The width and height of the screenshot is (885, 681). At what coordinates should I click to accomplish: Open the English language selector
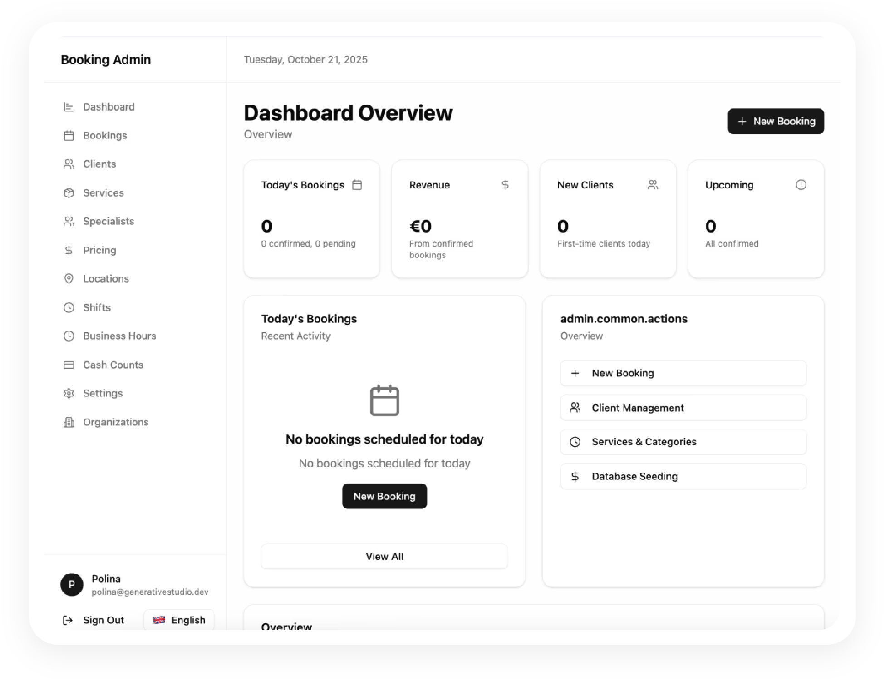[x=179, y=620]
